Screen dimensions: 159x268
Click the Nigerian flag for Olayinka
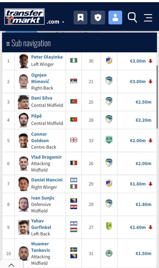click(73, 60)
